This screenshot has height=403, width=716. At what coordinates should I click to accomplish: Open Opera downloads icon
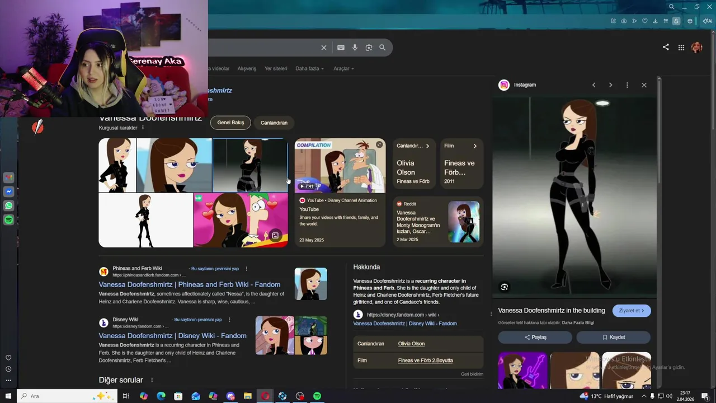pyautogui.click(x=655, y=21)
